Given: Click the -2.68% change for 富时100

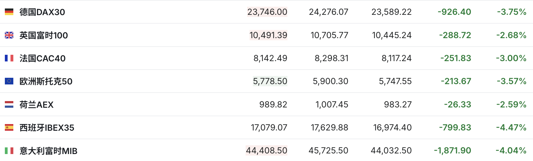Looking at the screenshot, I should coord(511,35).
